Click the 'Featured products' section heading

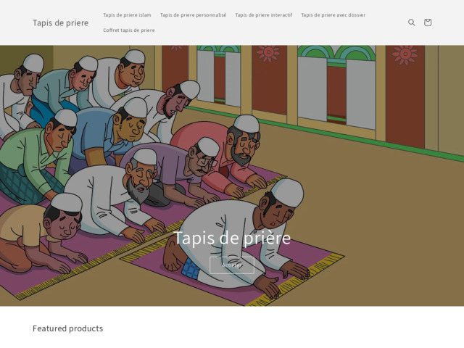click(x=67, y=328)
